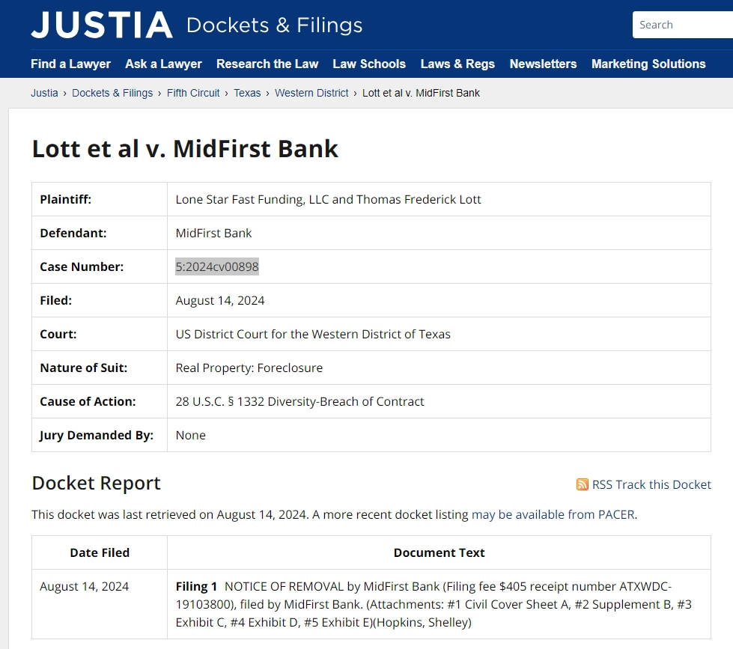Click 'Document Text' column header
Image resolution: width=733 pixels, height=649 pixels.
coord(439,552)
